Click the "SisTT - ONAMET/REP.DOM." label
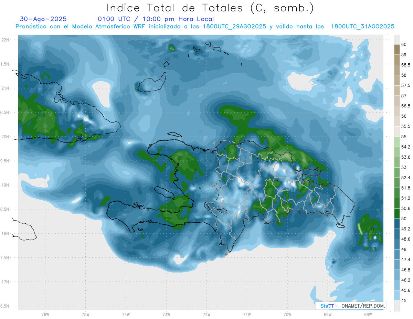Image resolution: width=413 pixels, height=319 pixels. click(351, 306)
